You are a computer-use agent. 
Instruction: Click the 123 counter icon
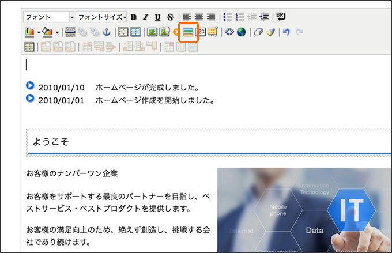(201, 32)
